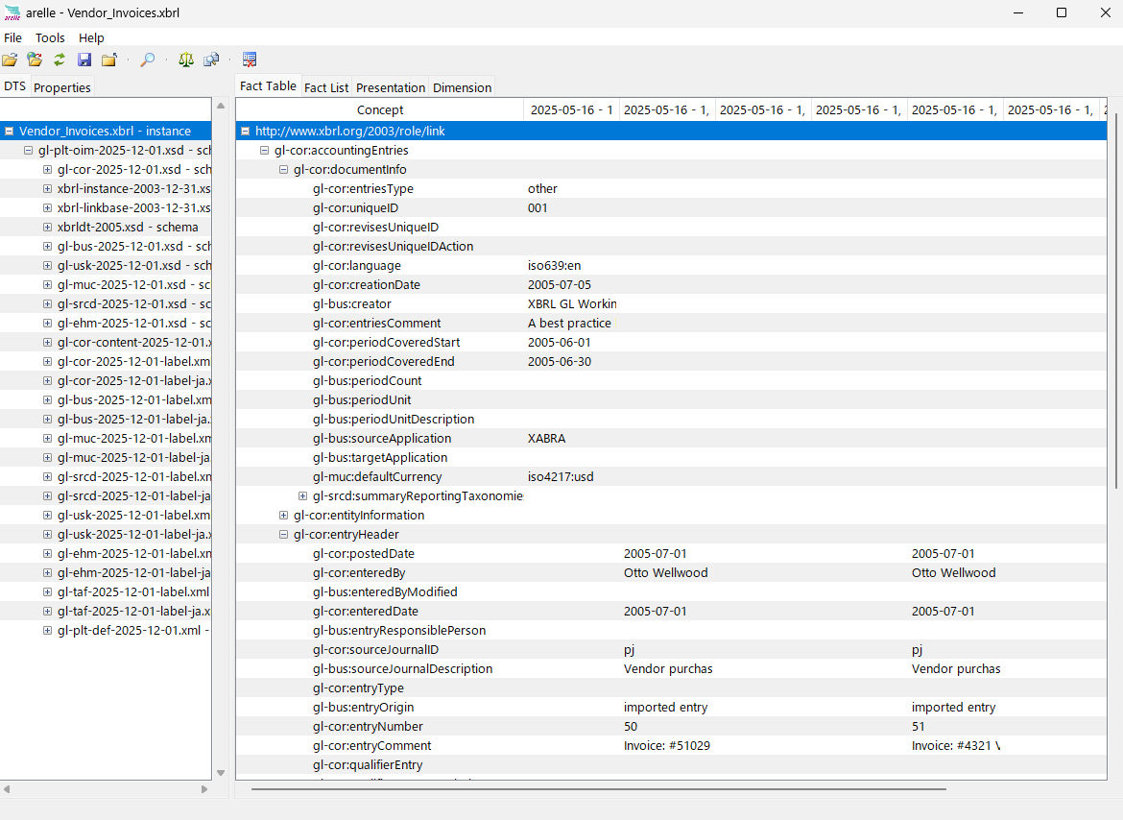The height and width of the screenshot is (820, 1123).
Task: Expand xbrl-instance-2003-12-31 node
Action: [47, 189]
